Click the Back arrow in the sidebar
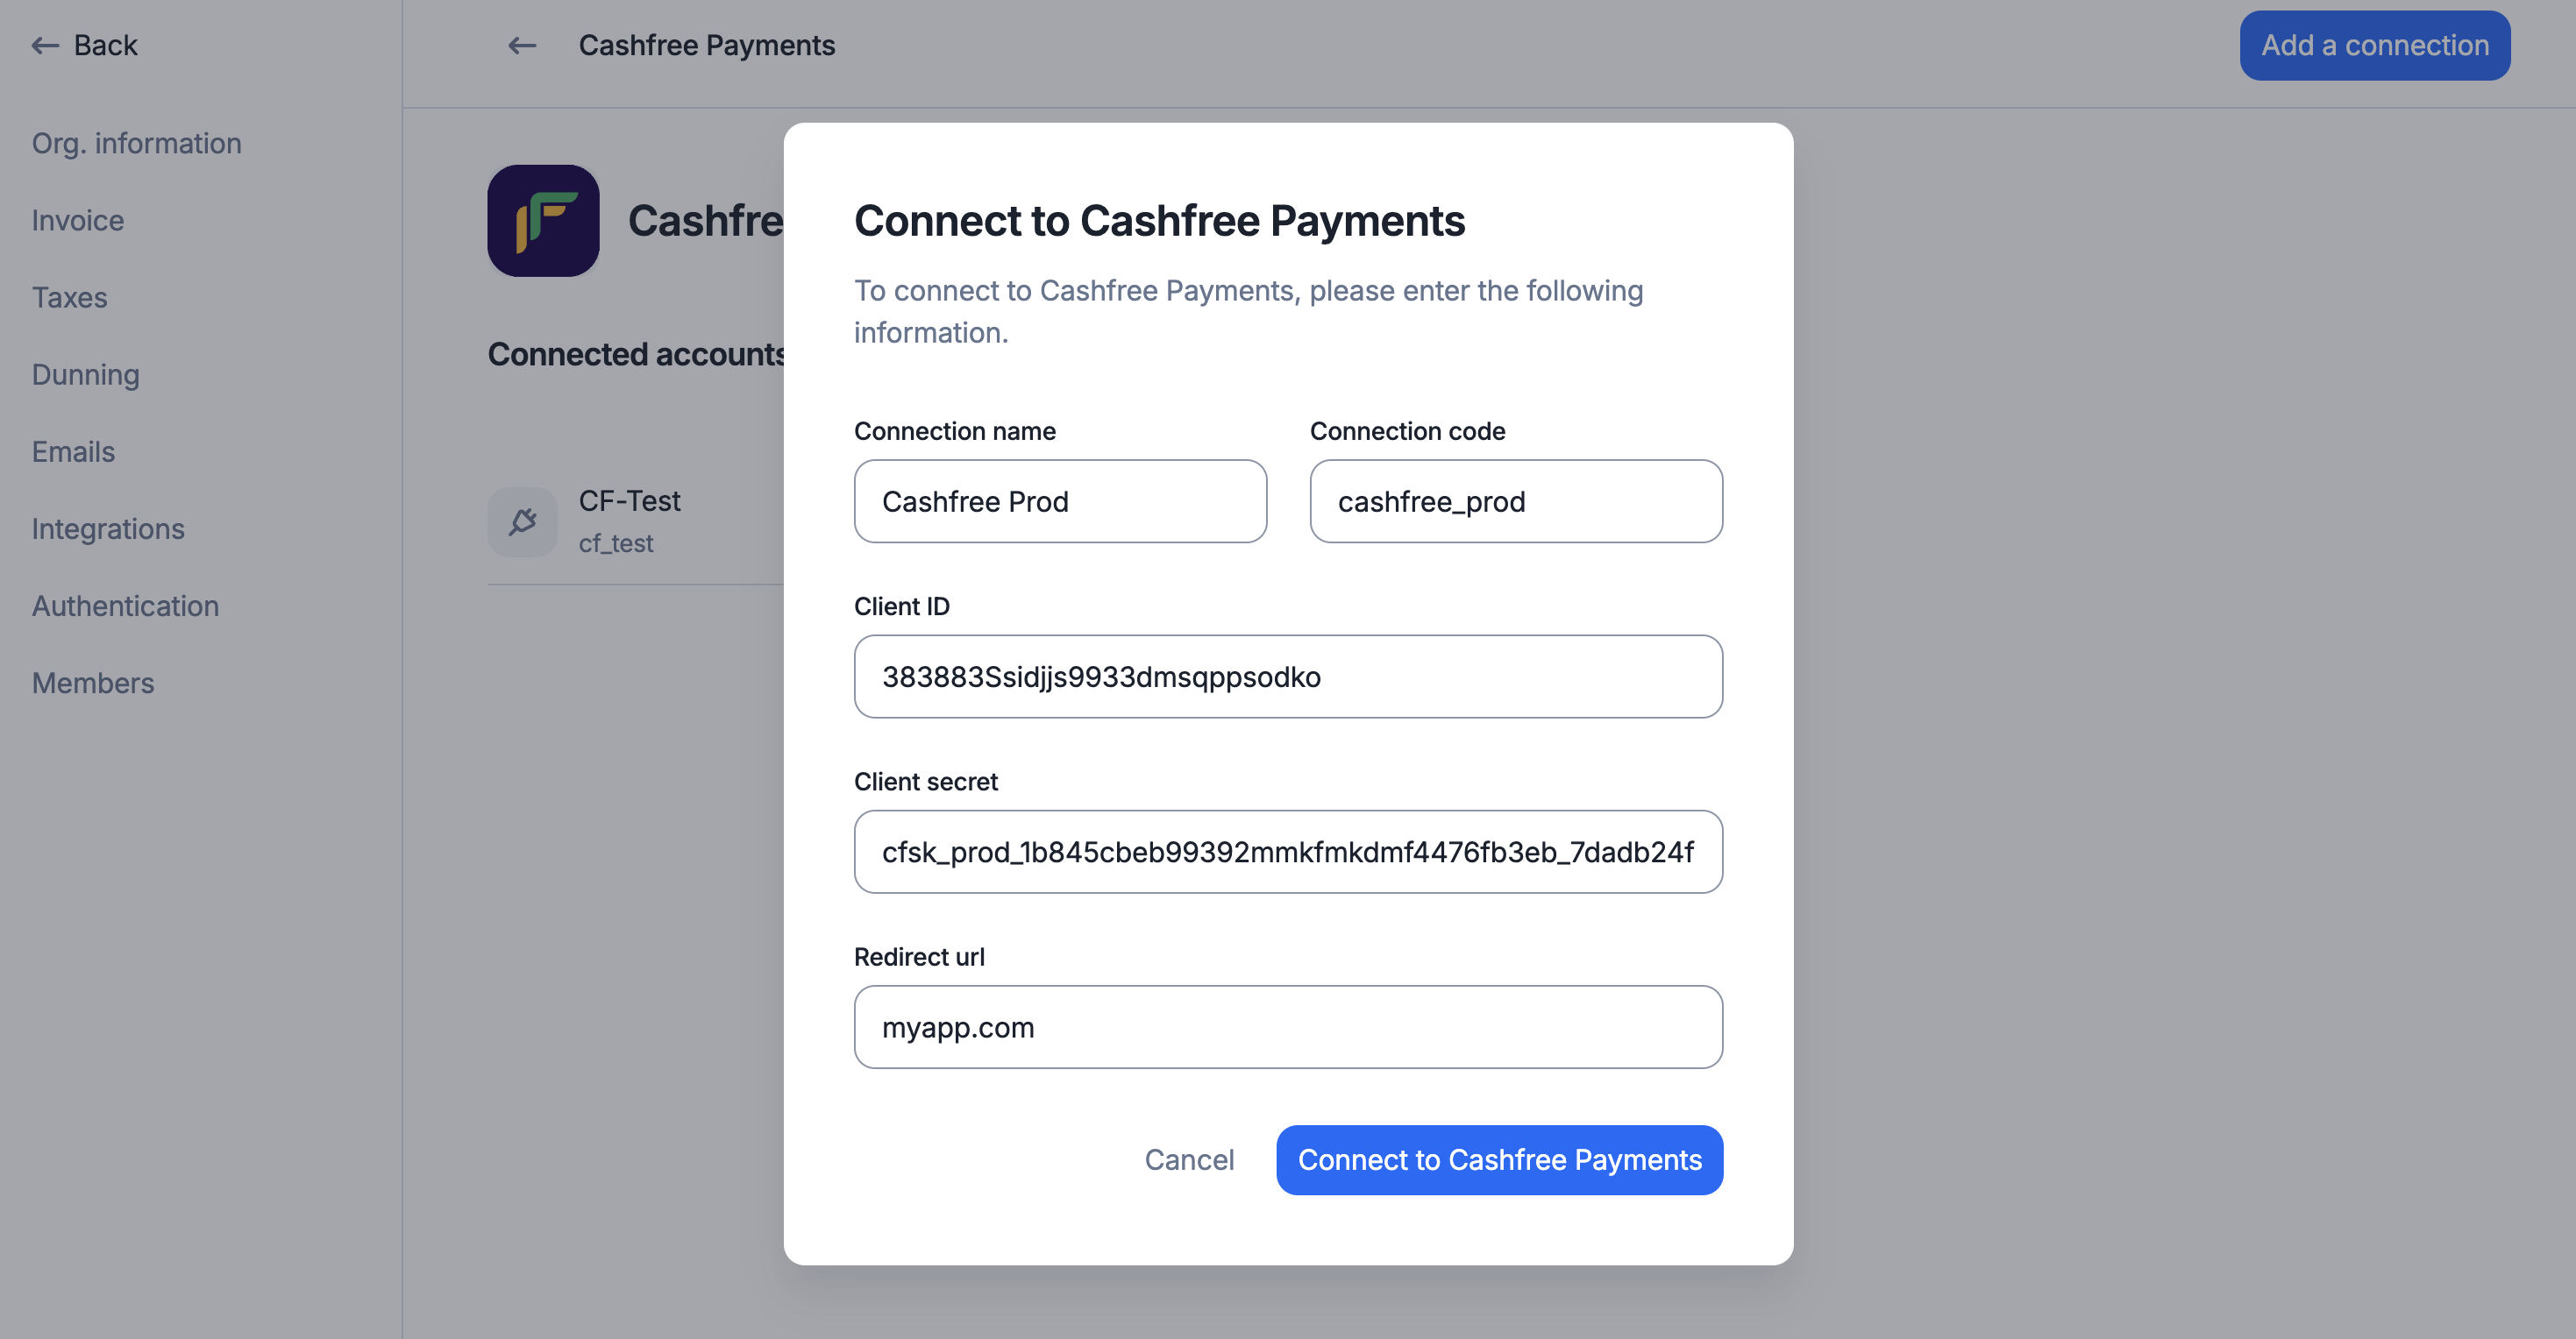2576x1339 pixels. click(45, 45)
